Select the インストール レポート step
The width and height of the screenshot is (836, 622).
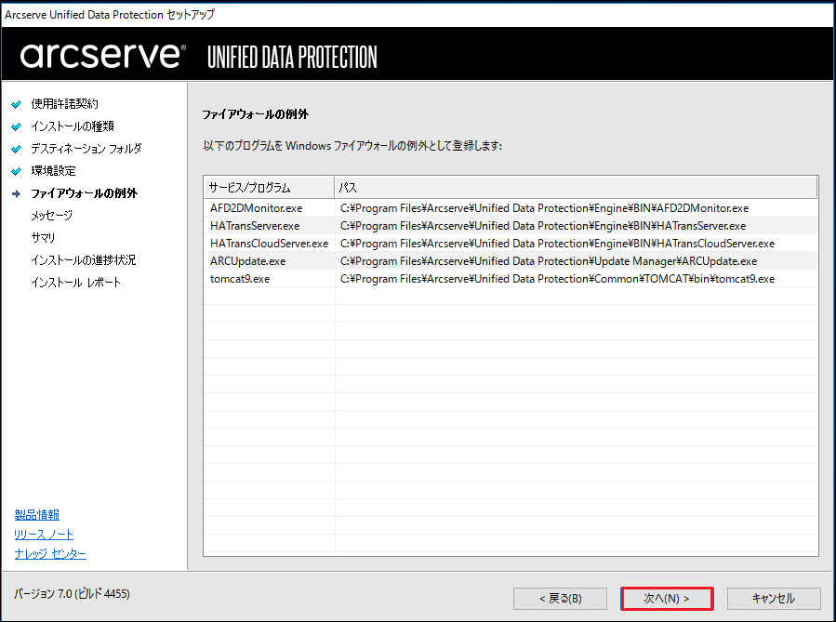pos(75,283)
